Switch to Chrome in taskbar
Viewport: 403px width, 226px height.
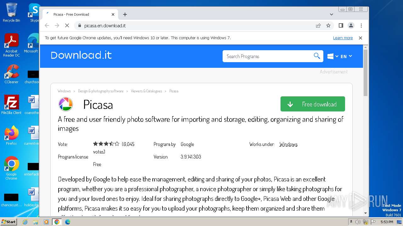coord(57,222)
